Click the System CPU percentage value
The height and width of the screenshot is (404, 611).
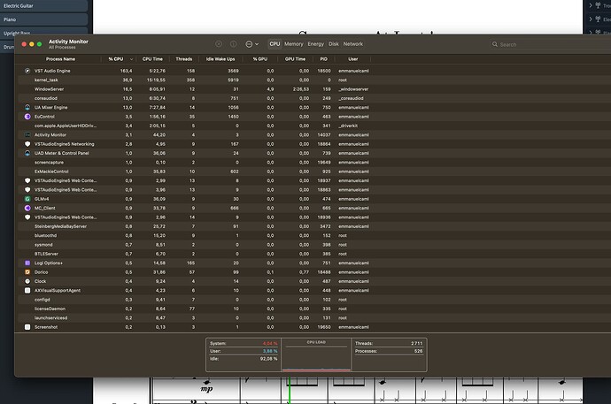click(x=270, y=343)
